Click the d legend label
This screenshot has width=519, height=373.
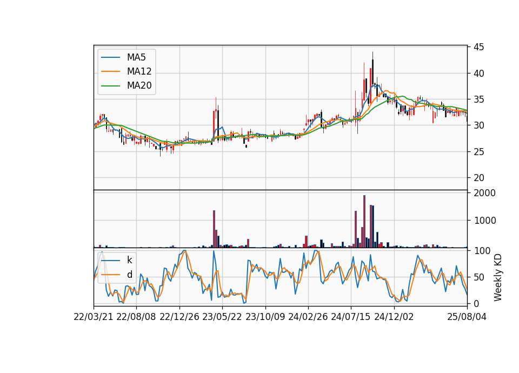129,275
